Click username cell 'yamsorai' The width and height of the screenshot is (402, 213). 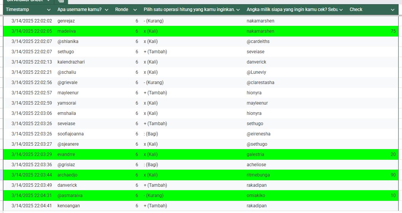[66, 103]
